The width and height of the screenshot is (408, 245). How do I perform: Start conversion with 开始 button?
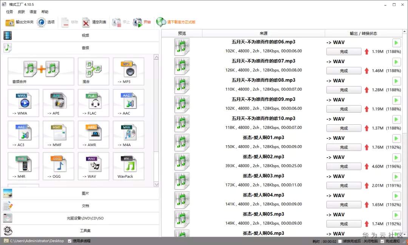point(142,22)
